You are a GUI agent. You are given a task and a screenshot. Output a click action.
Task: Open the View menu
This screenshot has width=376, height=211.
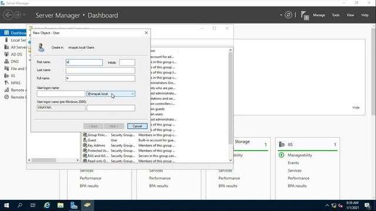(350, 15)
